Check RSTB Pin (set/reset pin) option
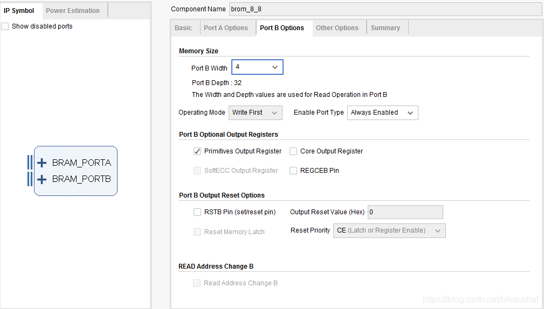 tap(197, 212)
